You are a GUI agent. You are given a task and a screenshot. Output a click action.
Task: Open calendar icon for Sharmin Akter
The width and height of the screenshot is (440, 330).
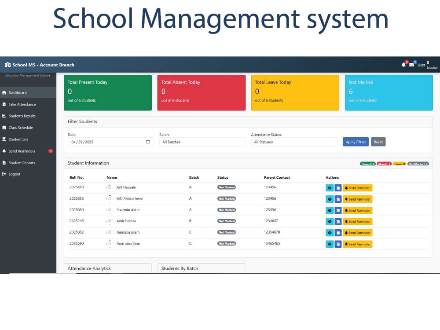[338, 210]
